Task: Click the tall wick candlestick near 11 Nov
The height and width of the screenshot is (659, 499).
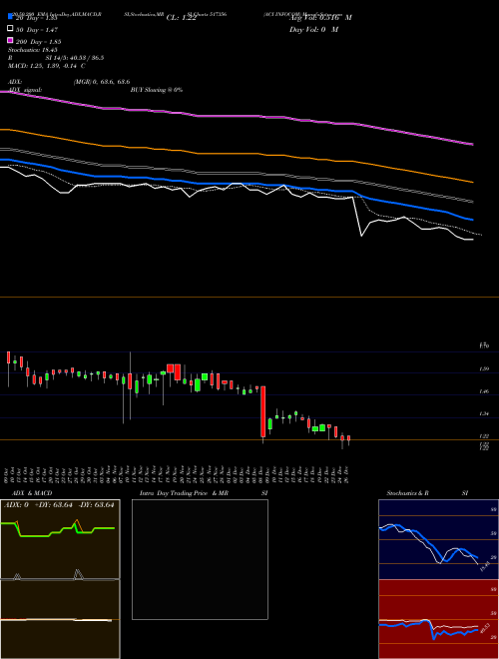Action: pos(130,385)
